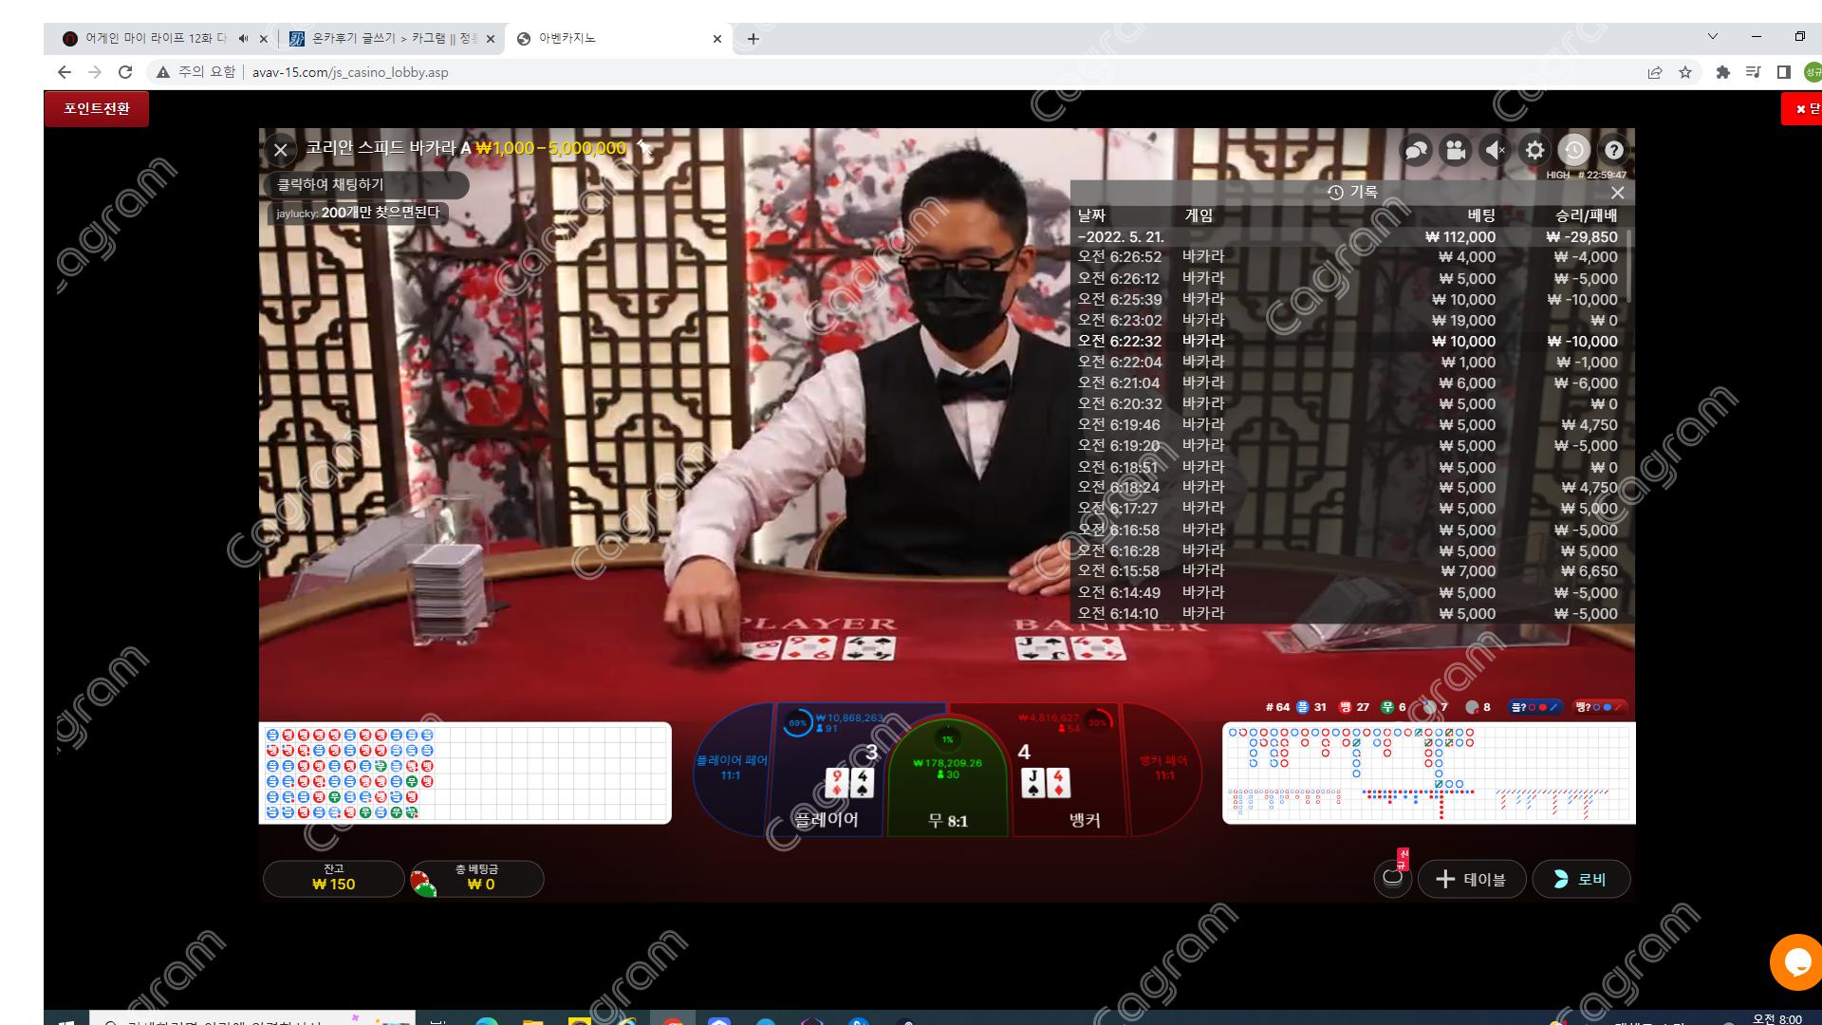1822x1025 pixels.
Task: Click the chat input 클릭하여 채팅하기
Action: 364,185
